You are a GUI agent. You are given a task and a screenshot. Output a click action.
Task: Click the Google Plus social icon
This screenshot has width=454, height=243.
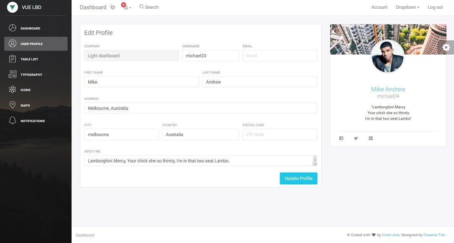(x=370, y=138)
